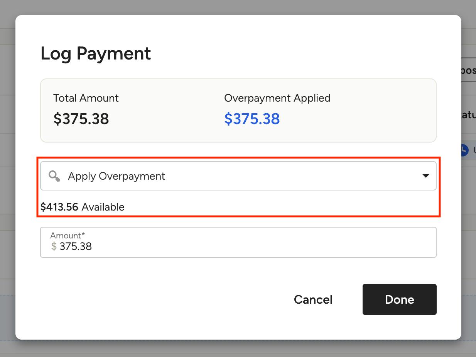Expand the Apply Overpayment dropdown arrow
Image resolution: width=476 pixels, height=357 pixels.
coord(425,176)
